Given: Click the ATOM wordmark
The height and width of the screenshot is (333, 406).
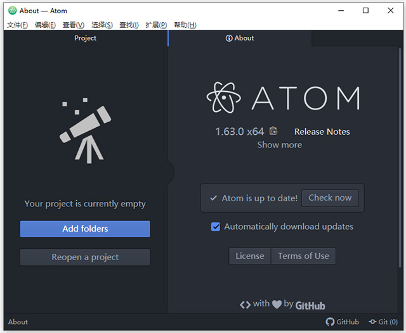Looking at the screenshot, I should (306, 98).
